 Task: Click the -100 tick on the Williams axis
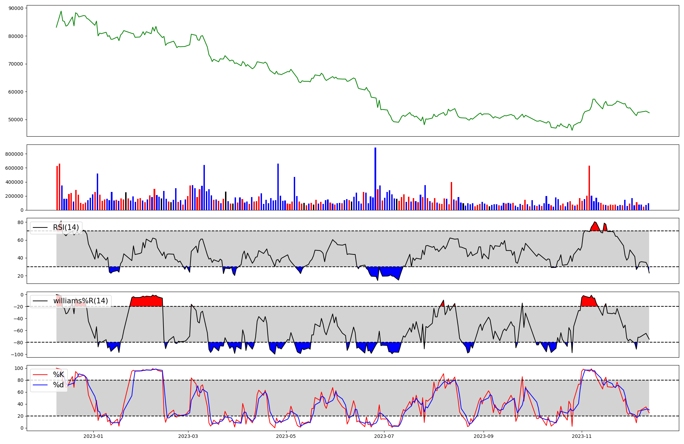tap(17, 355)
